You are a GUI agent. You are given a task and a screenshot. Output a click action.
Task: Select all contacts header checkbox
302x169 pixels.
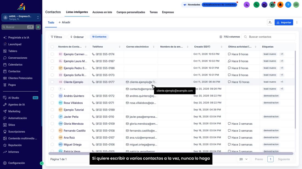(52, 47)
